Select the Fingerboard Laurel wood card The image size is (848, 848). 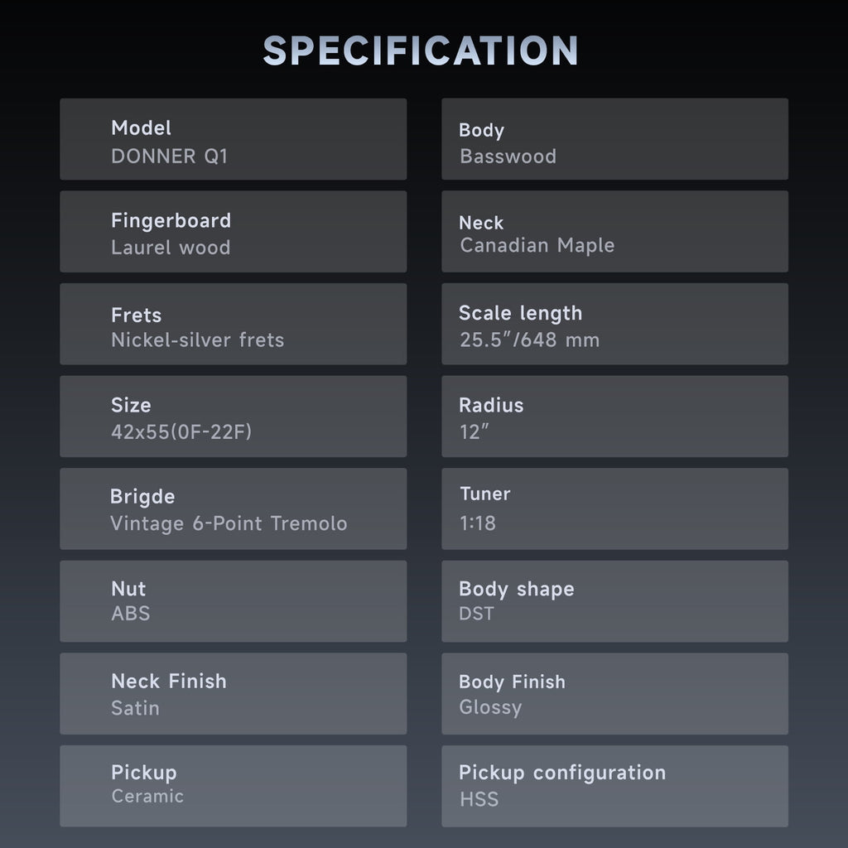click(233, 232)
